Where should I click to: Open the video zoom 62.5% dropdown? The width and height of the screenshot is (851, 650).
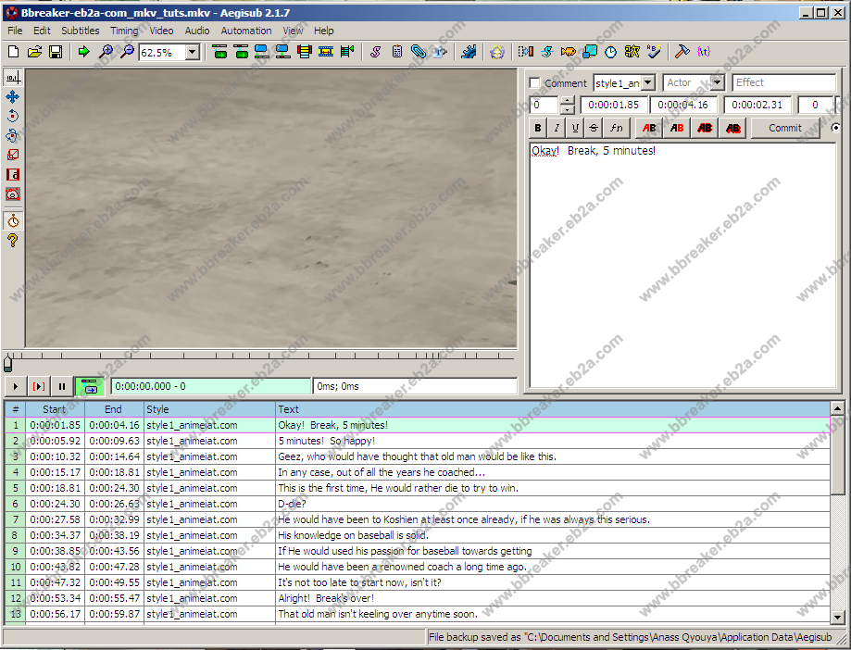coord(192,53)
